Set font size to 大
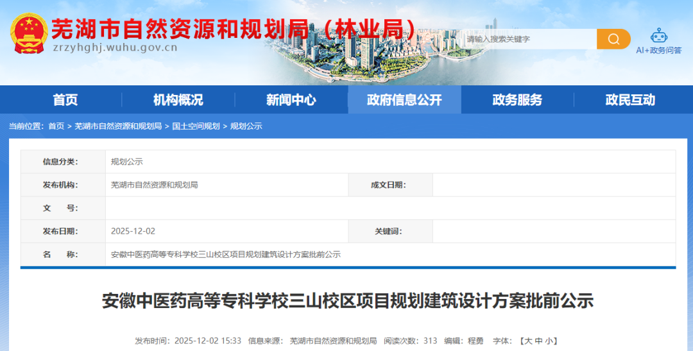This screenshot has width=693, height=351. (x=529, y=341)
